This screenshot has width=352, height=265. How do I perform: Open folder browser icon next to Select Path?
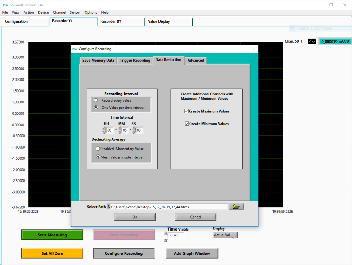237,207
